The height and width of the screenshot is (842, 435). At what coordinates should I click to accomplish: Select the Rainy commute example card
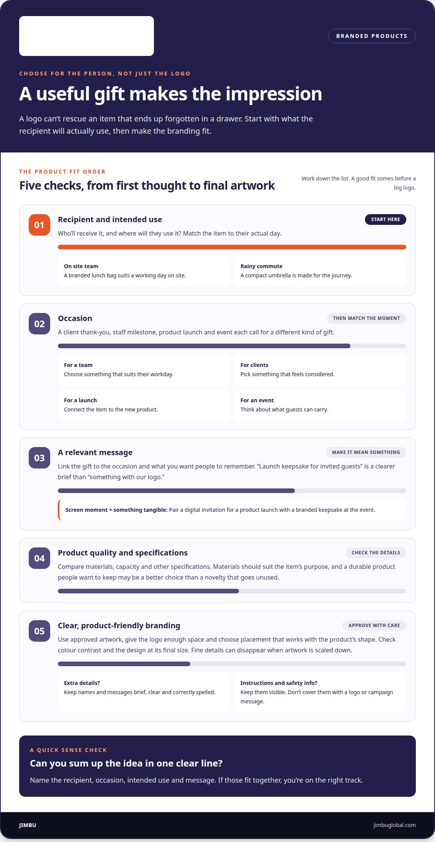point(320,271)
